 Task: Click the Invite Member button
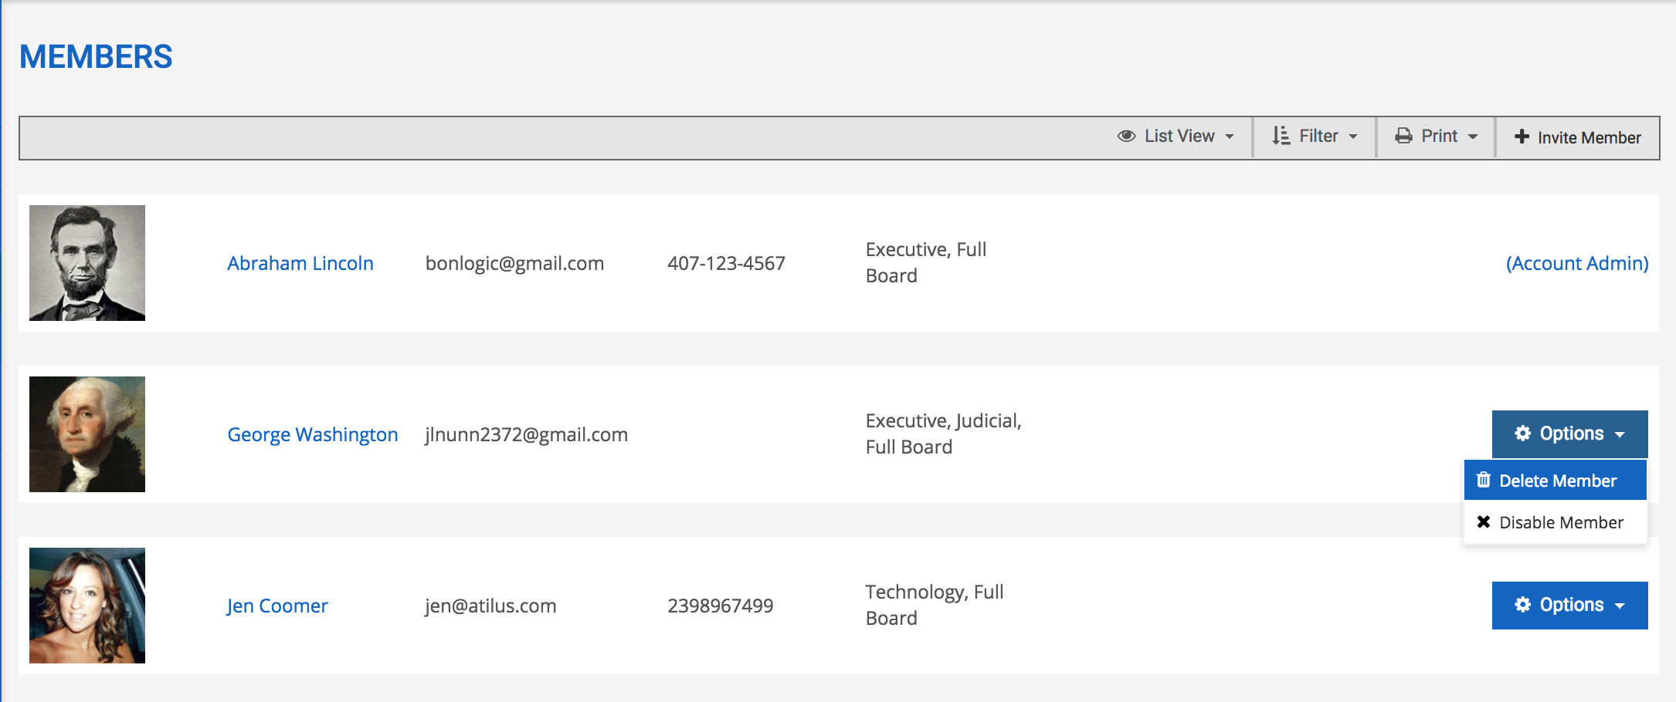pyautogui.click(x=1577, y=137)
